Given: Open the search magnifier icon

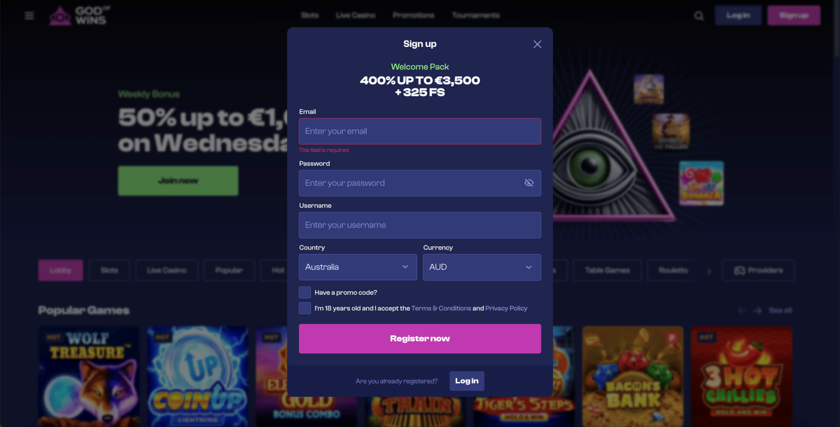Looking at the screenshot, I should point(699,16).
